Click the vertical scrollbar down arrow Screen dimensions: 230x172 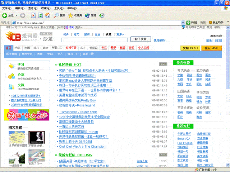coord(228,165)
